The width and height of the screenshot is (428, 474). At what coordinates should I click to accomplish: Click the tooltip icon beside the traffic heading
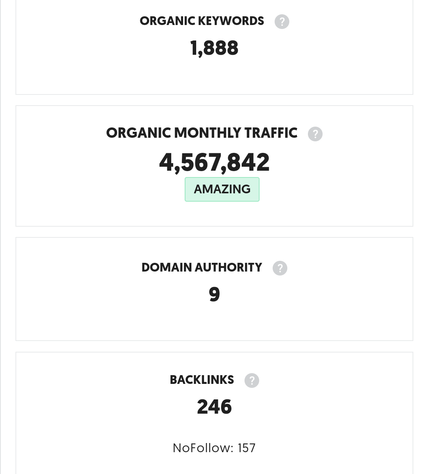tap(315, 134)
